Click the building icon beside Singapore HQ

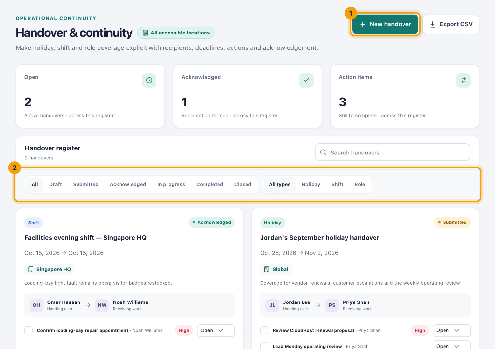(31, 269)
